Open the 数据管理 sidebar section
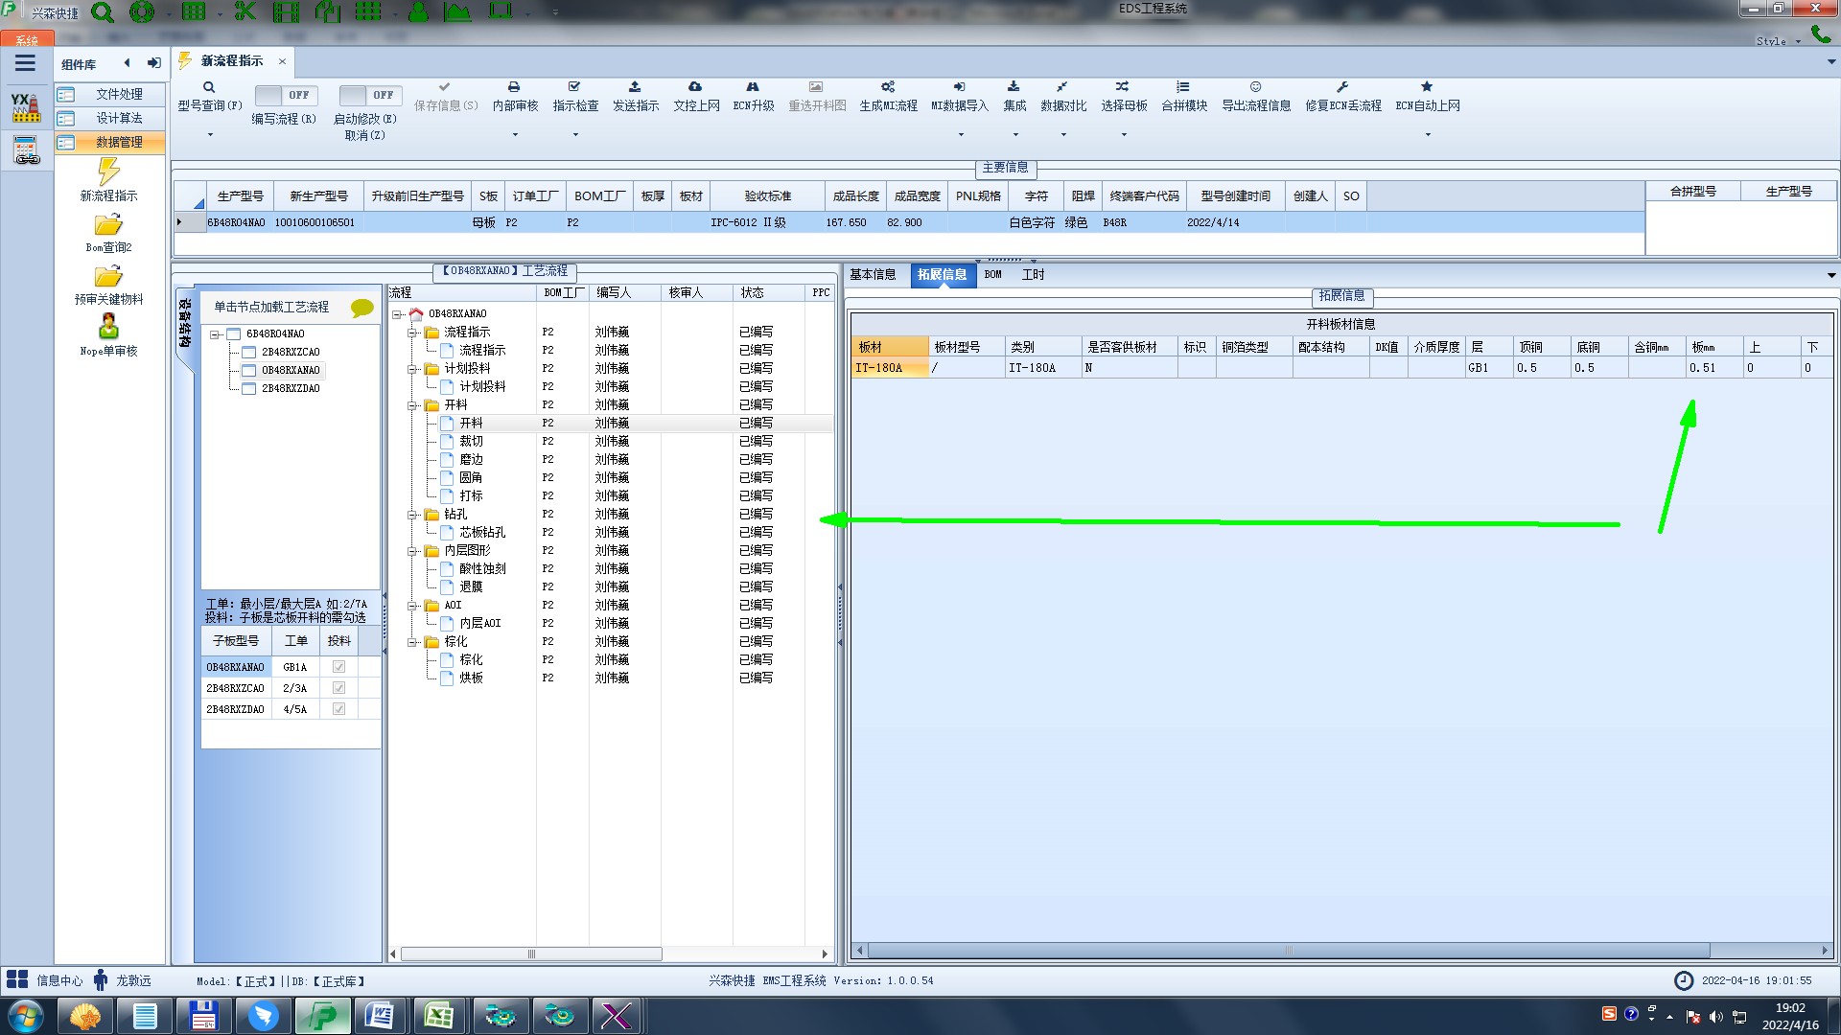 (118, 142)
